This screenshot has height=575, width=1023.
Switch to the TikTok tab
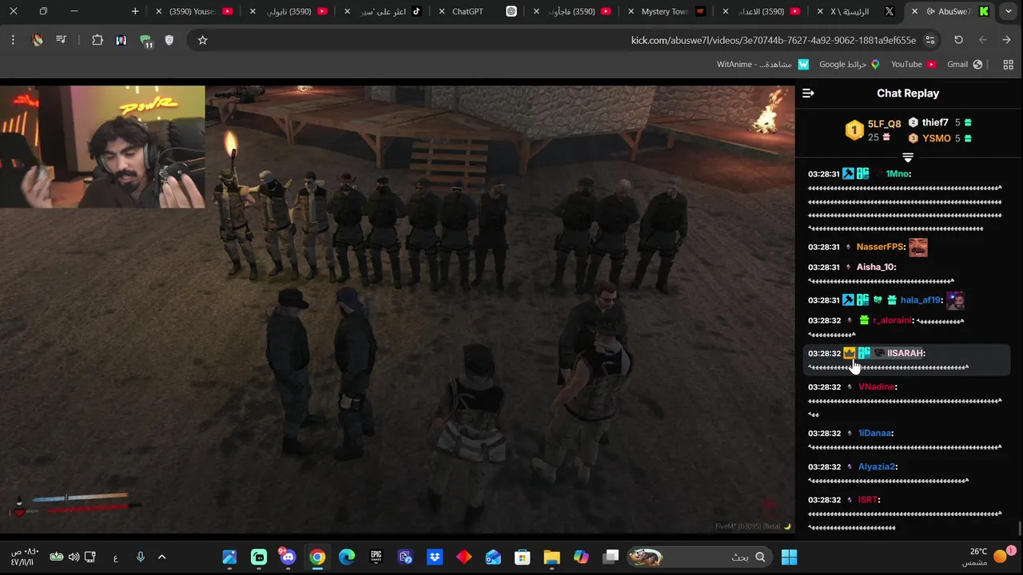382,11
